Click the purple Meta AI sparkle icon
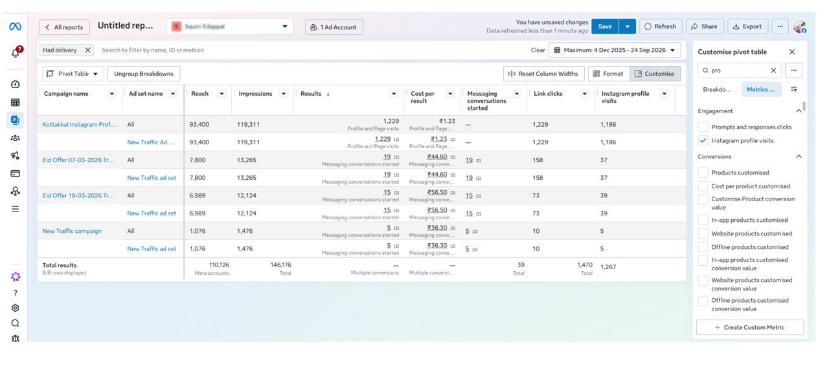 [16, 277]
